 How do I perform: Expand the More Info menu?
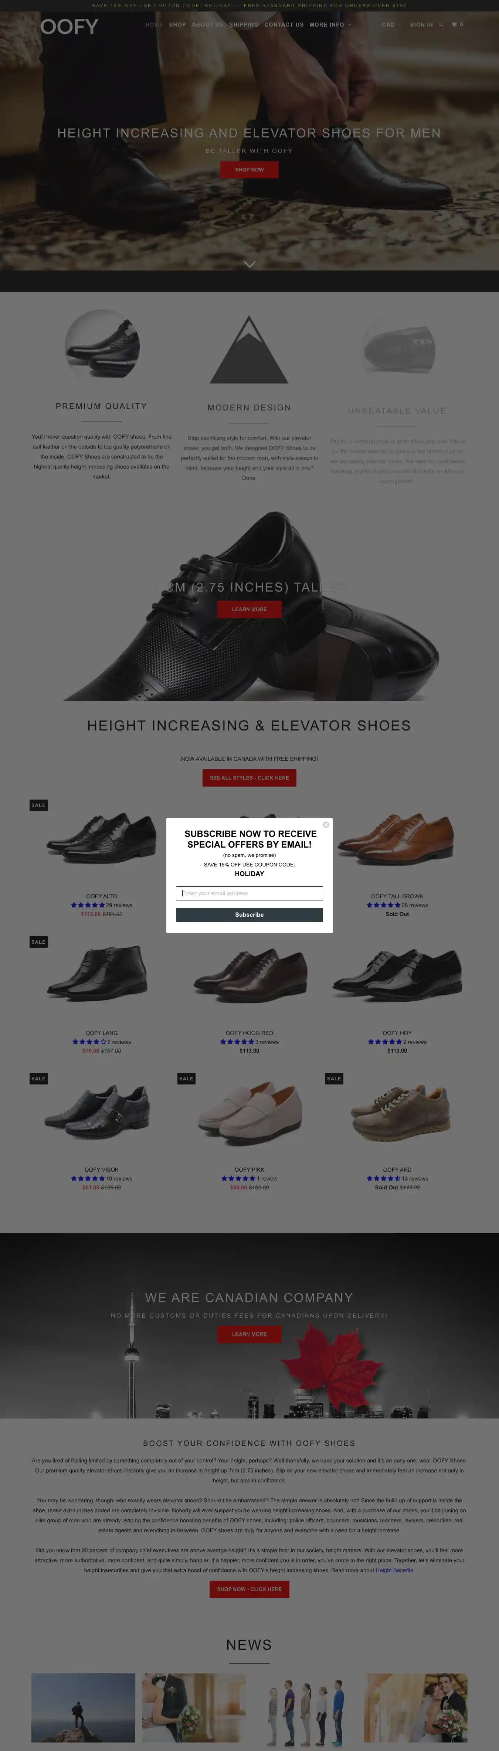coord(330,24)
